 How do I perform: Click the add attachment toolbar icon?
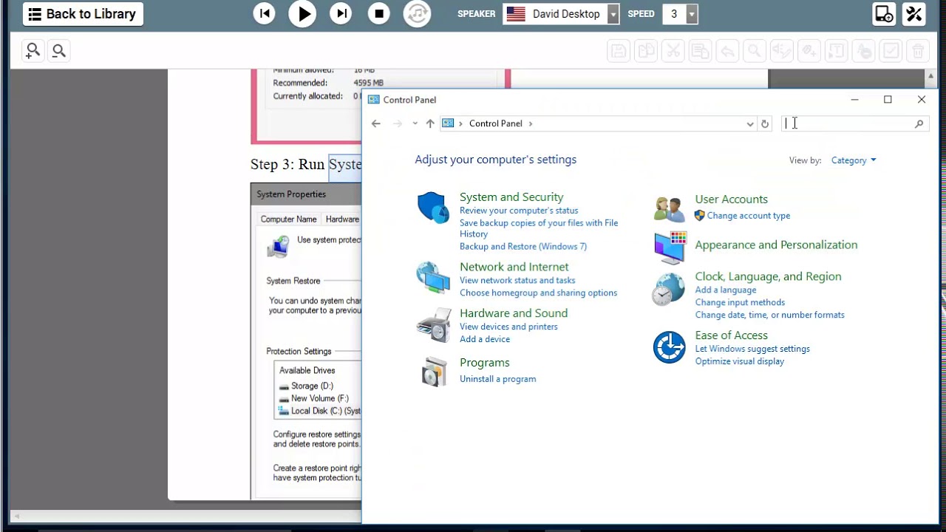click(809, 51)
